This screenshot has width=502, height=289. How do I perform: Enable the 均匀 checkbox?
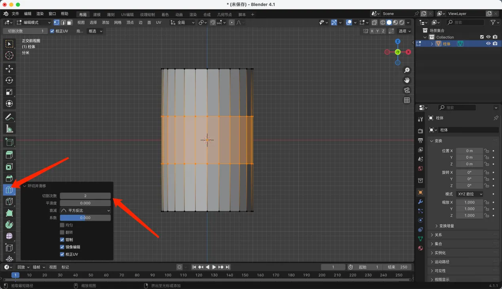click(x=62, y=225)
